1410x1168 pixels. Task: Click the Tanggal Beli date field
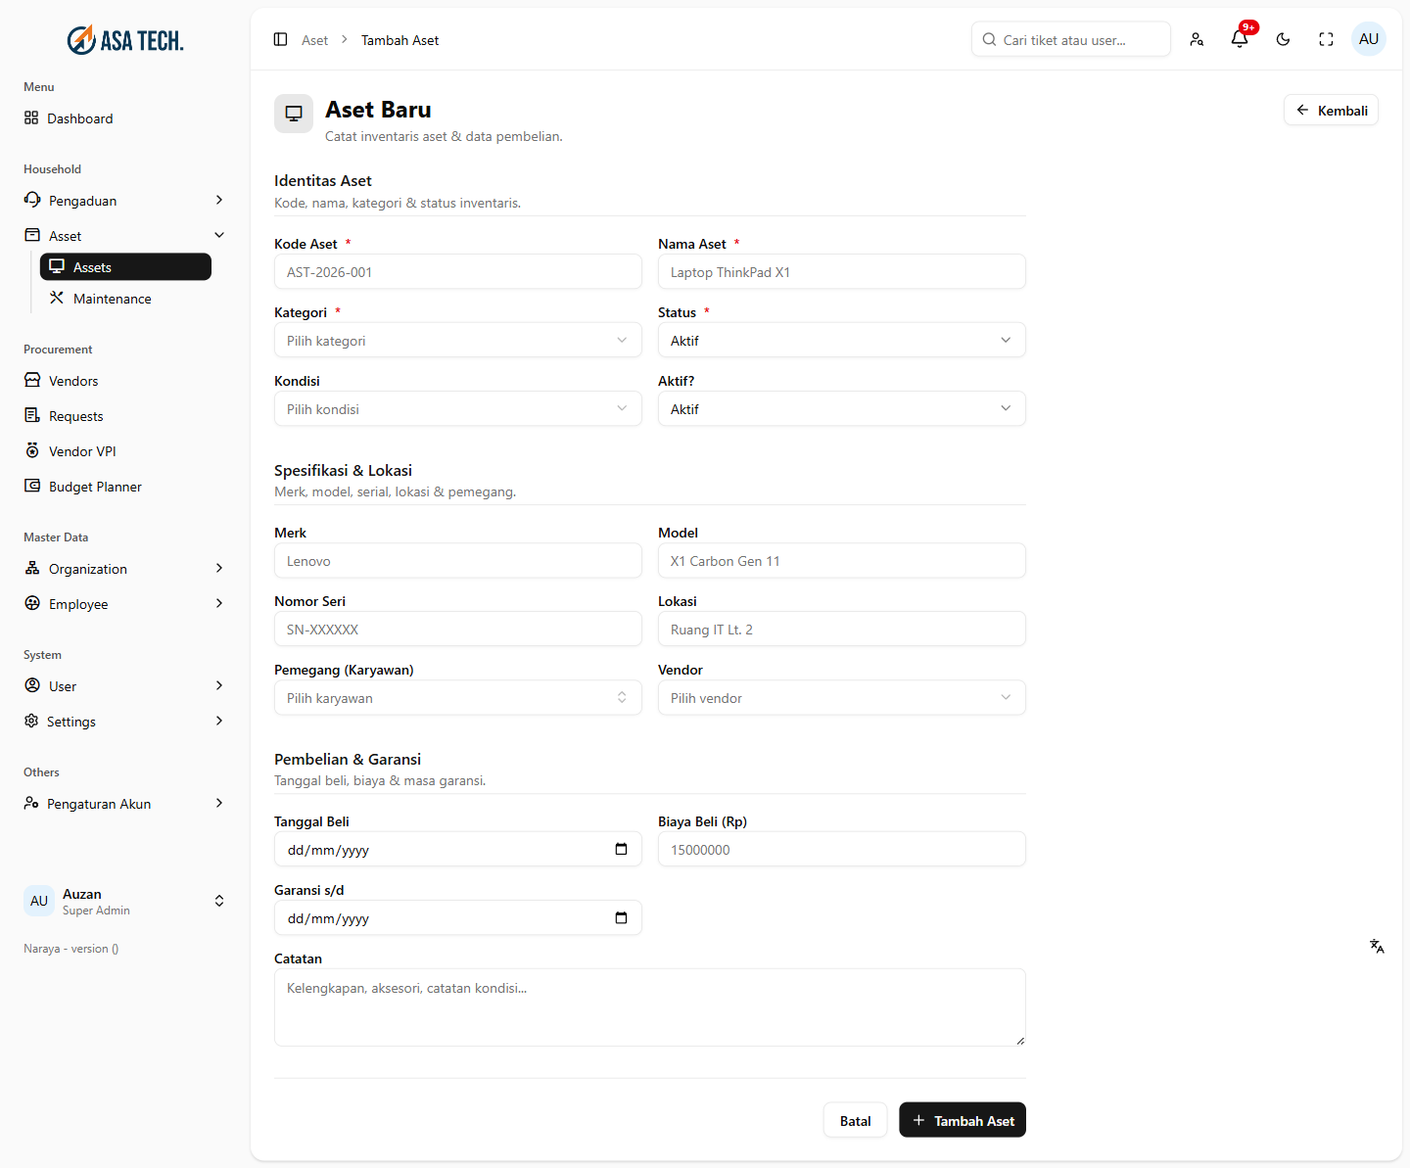tap(458, 849)
